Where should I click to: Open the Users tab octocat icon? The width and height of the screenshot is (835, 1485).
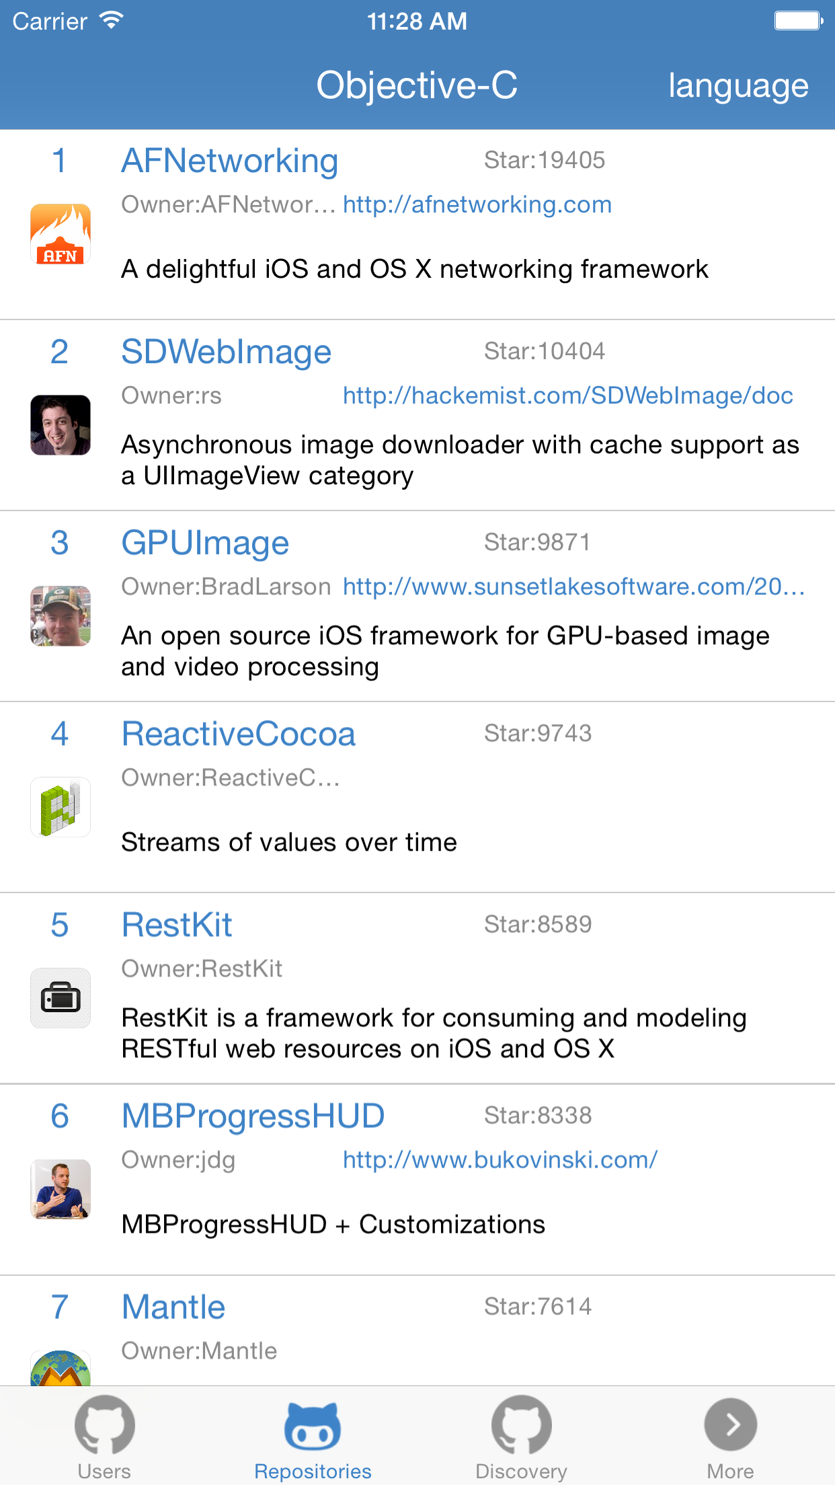click(x=104, y=1425)
